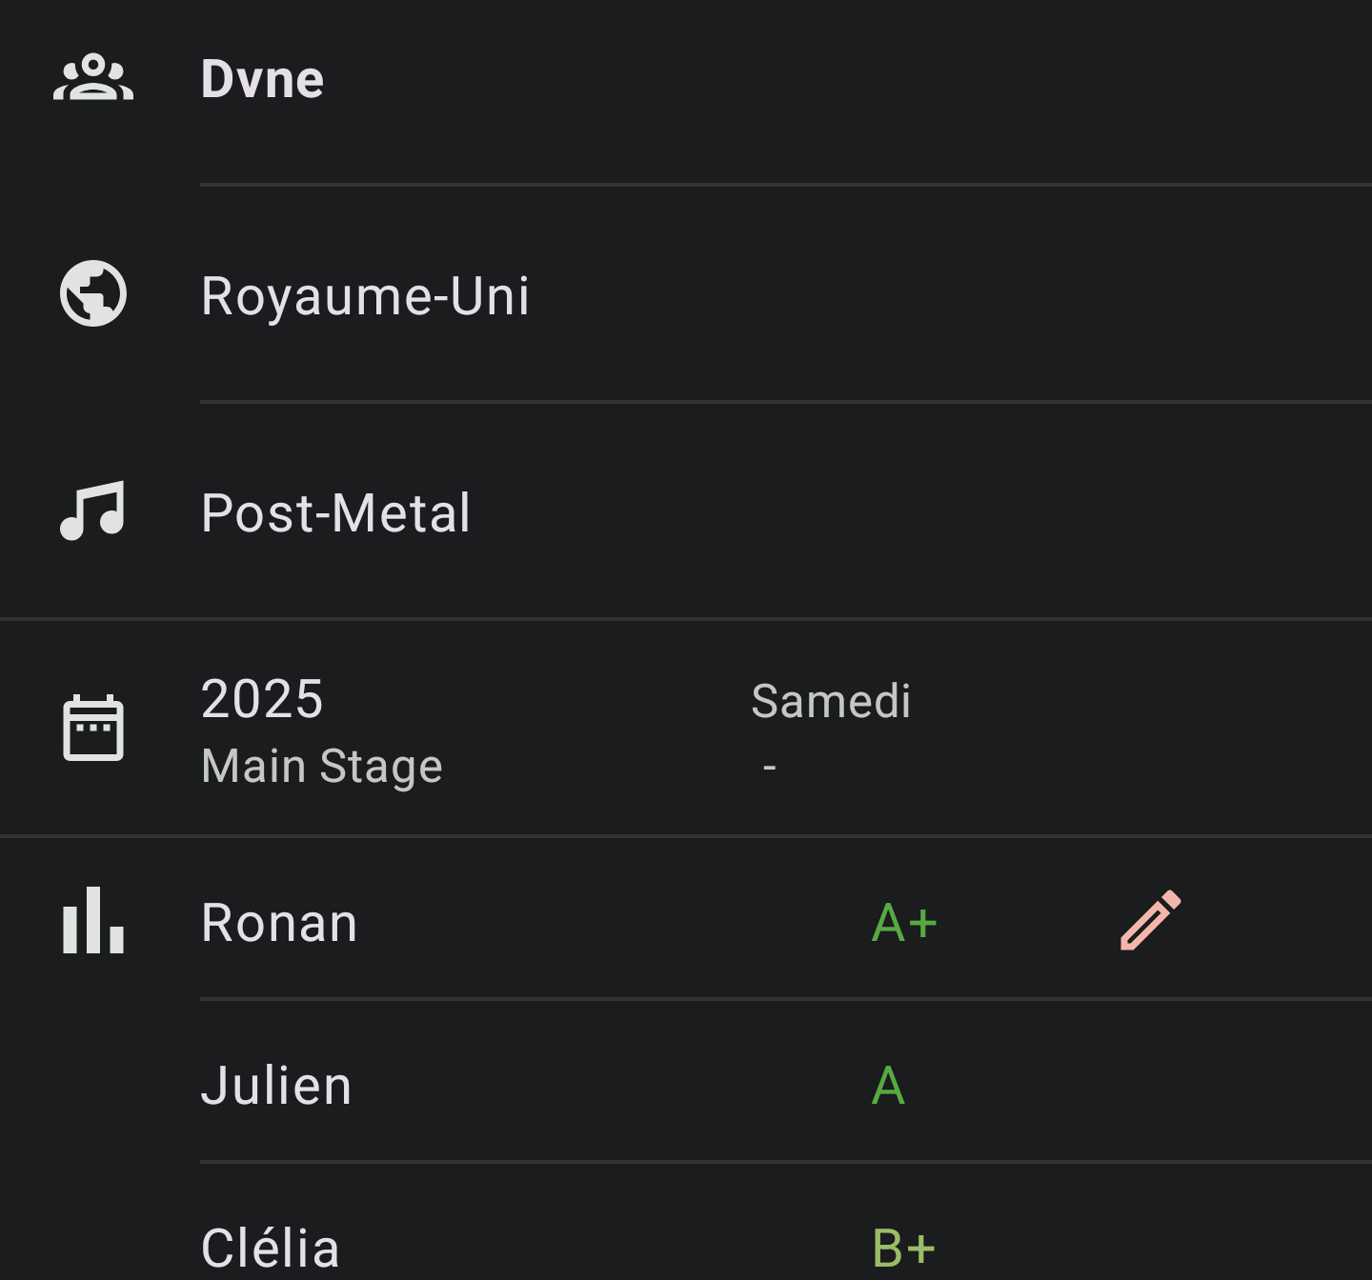Select the Dvne band name
The image size is (1372, 1280).
click(263, 79)
